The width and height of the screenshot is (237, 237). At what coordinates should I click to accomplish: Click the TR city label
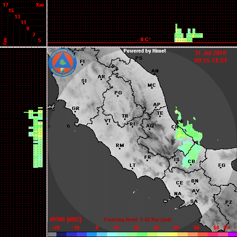tap(125, 116)
